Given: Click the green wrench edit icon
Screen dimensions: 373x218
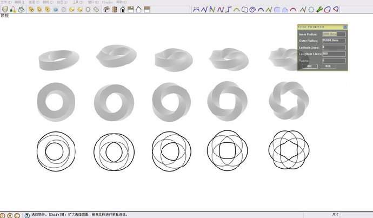Looking at the screenshot, I should (x=319, y=10).
